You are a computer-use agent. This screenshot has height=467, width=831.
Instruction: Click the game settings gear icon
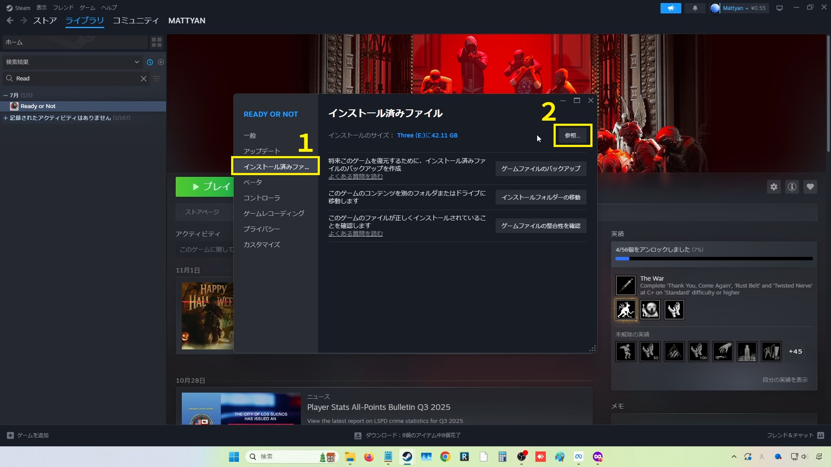point(774,187)
